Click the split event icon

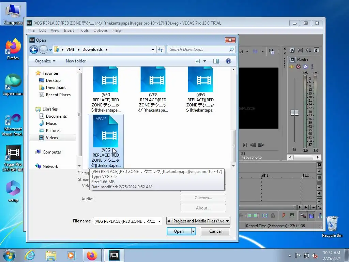click(x=265, y=216)
